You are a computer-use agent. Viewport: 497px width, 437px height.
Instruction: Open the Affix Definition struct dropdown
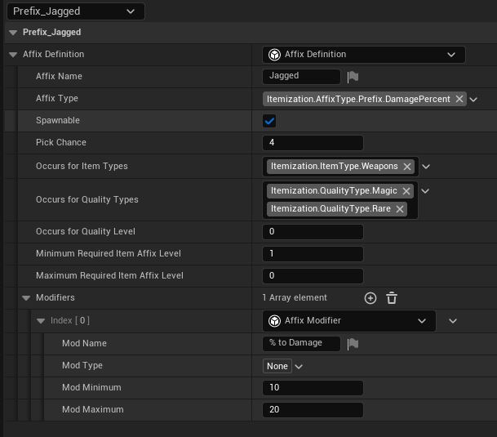tap(364, 55)
